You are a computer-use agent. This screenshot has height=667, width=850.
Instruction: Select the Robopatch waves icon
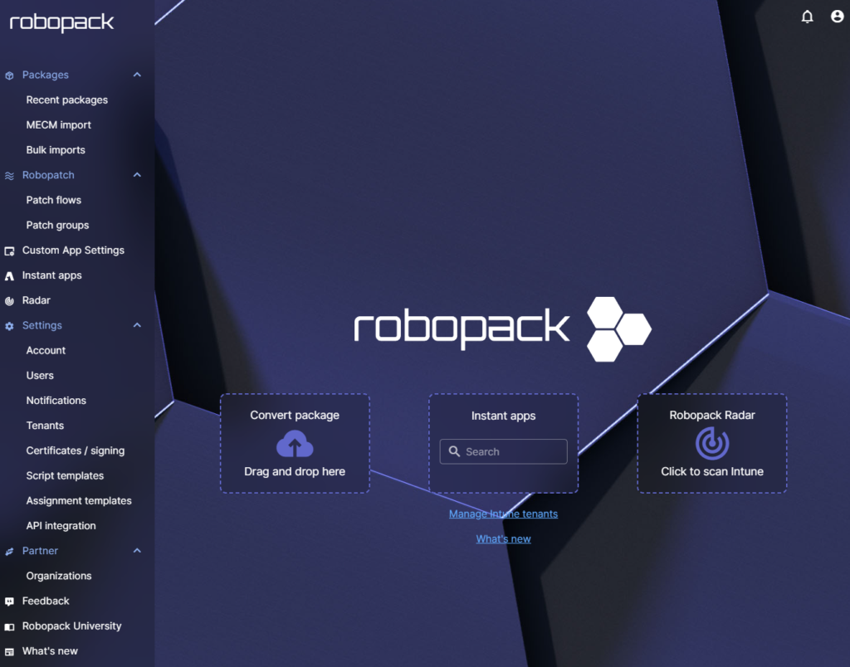pos(10,175)
